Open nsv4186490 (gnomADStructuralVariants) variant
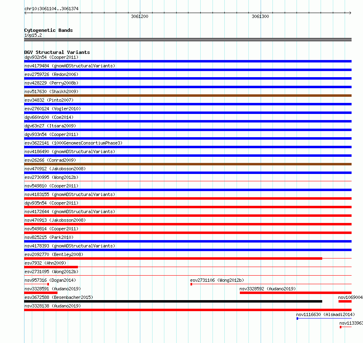The width and height of the screenshot is (363, 343). click(x=70, y=151)
